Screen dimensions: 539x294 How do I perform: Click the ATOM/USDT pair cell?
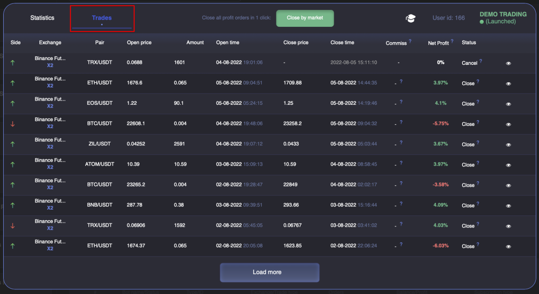pyautogui.click(x=99, y=164)
